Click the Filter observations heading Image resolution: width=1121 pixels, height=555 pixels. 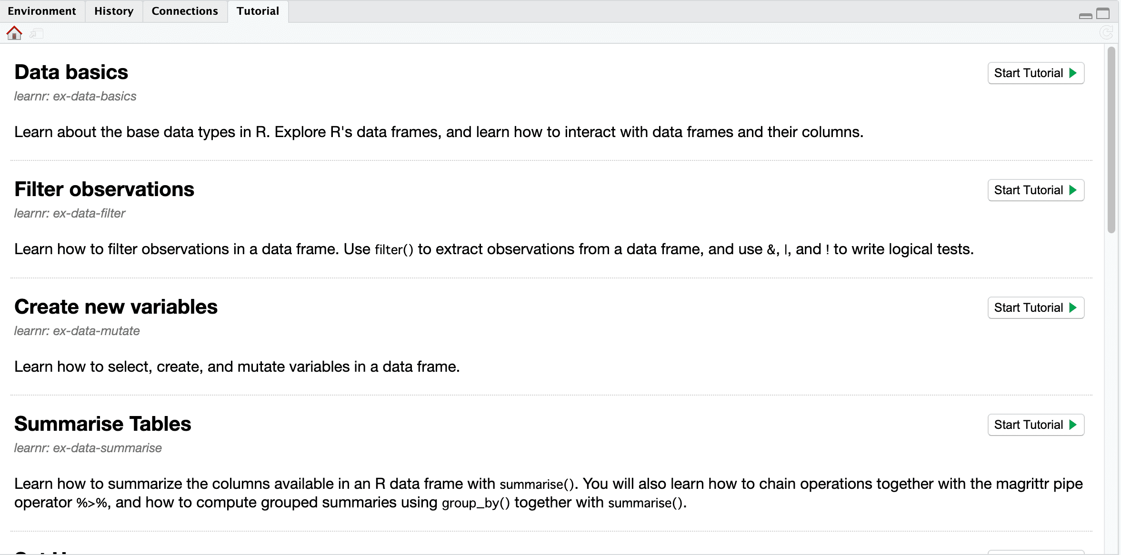tap(104, 189)
